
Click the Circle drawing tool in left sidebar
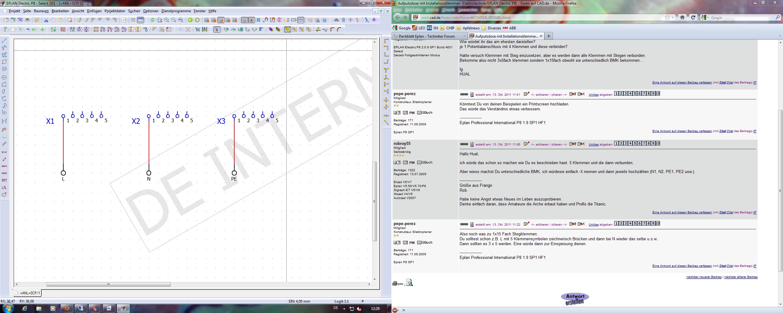[x=4, y=77]
